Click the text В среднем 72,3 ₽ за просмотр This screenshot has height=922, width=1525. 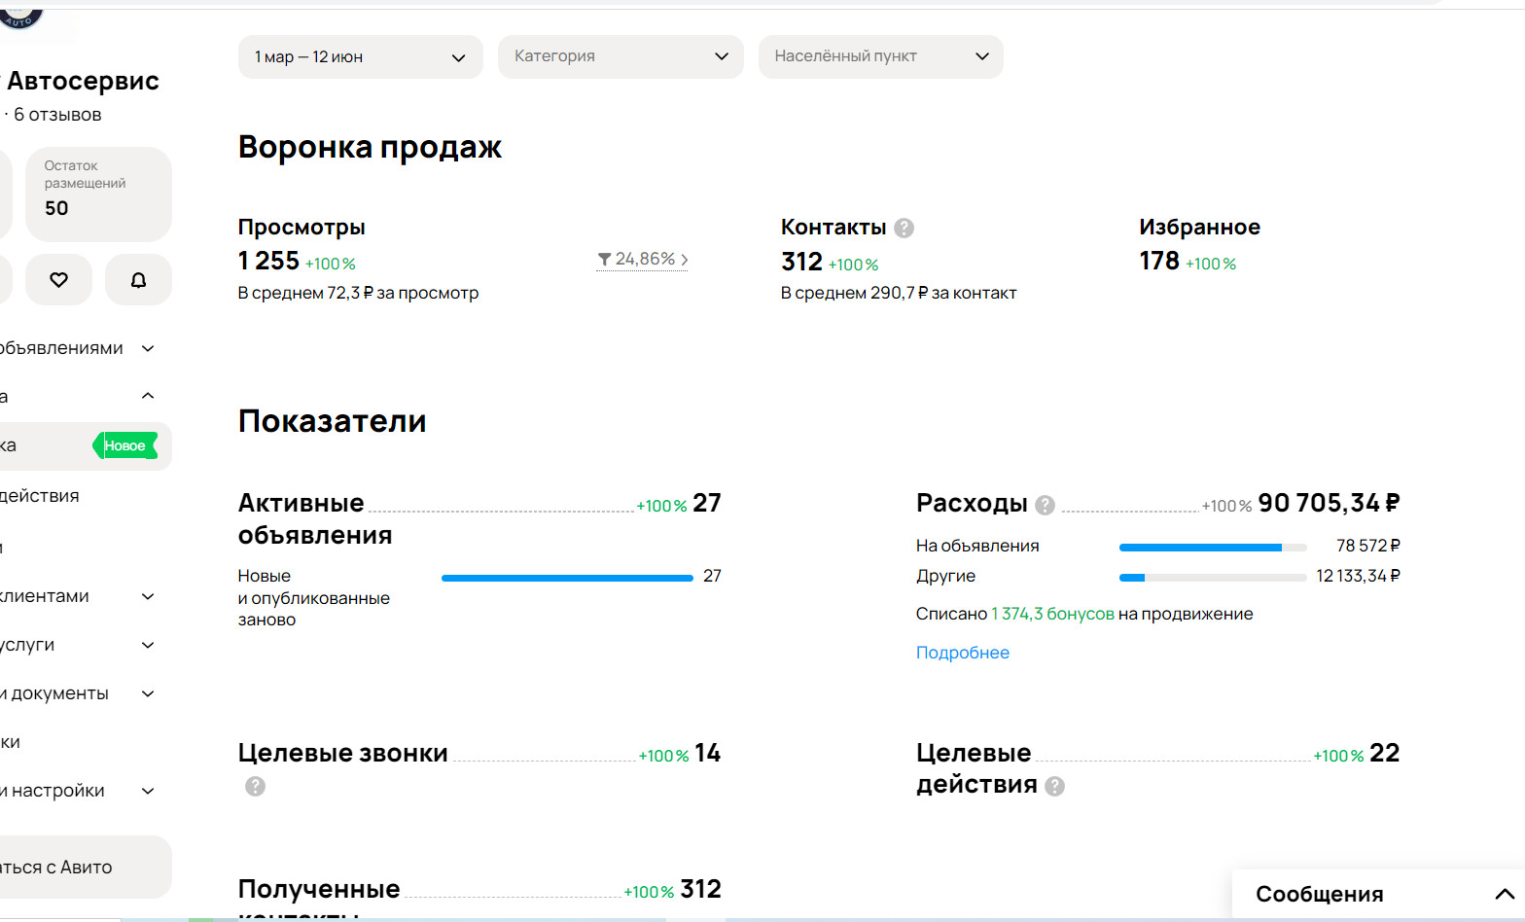pyautogui.click(x=358, y=293)
